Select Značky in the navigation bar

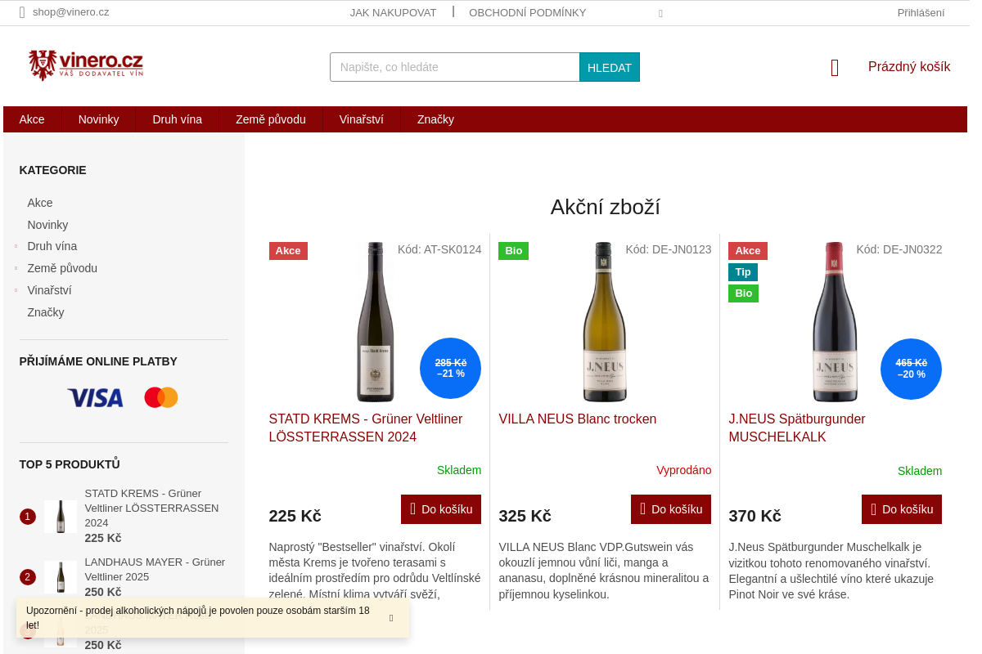click(x=435, y=119)
